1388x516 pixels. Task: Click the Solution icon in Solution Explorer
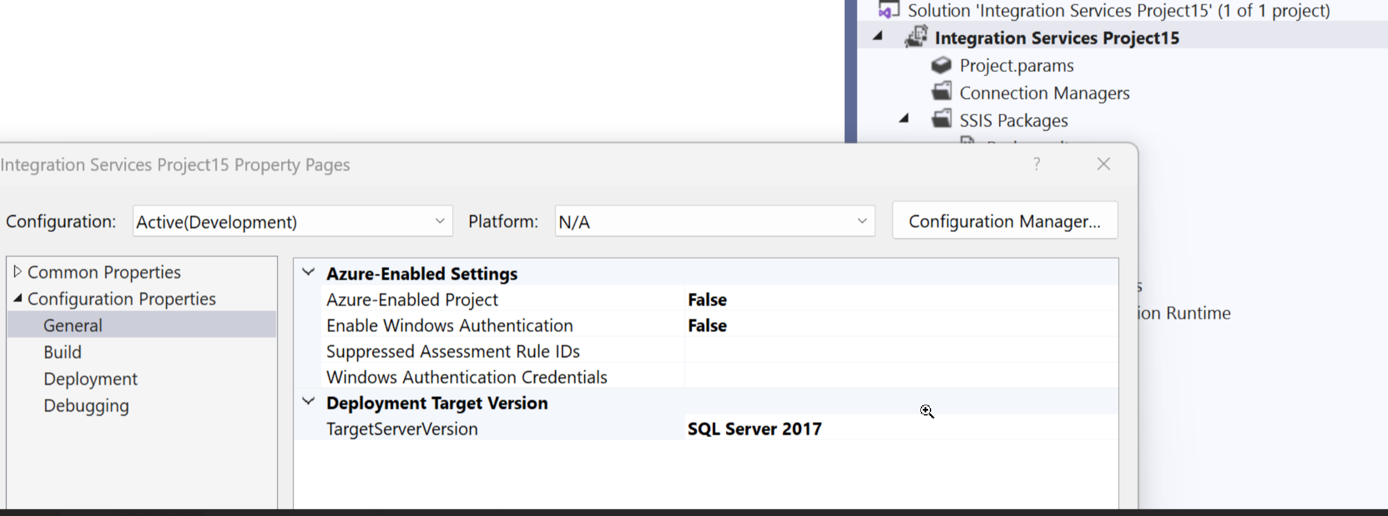point(889,10)
